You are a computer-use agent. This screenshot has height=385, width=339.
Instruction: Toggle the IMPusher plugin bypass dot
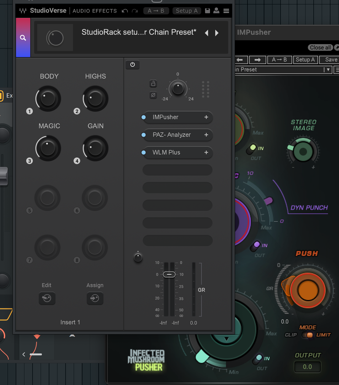click(144, 117)
